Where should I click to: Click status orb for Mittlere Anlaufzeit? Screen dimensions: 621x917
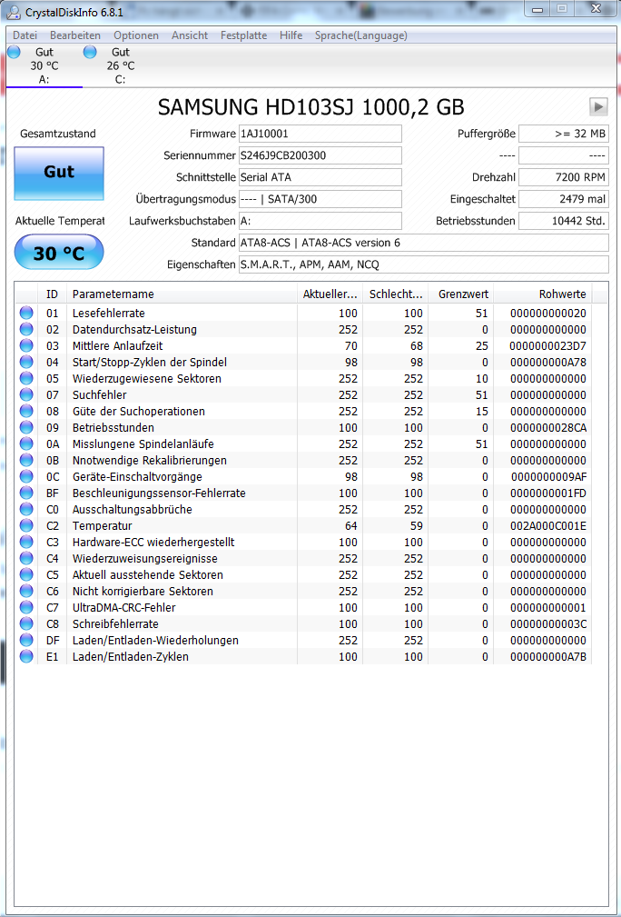point(25,345)
